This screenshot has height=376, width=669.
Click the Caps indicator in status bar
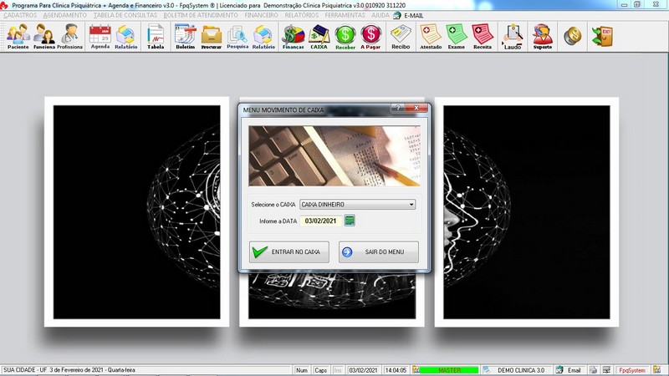(x=320, y=370)
